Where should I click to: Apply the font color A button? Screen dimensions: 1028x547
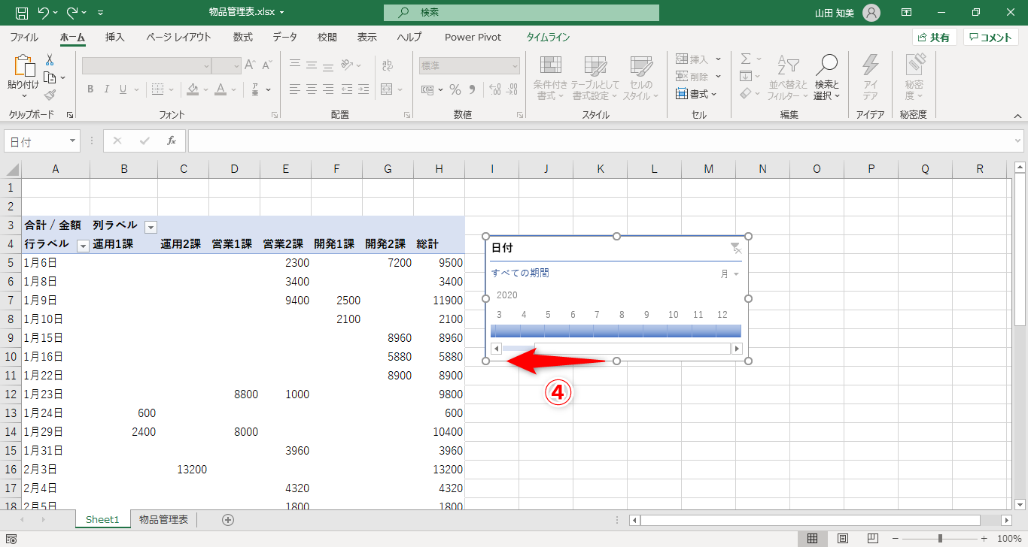click(x=221, y=89)
